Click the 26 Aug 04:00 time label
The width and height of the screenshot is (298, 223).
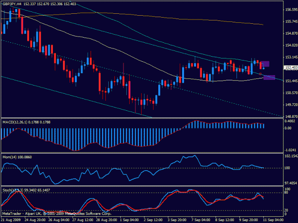59,220
